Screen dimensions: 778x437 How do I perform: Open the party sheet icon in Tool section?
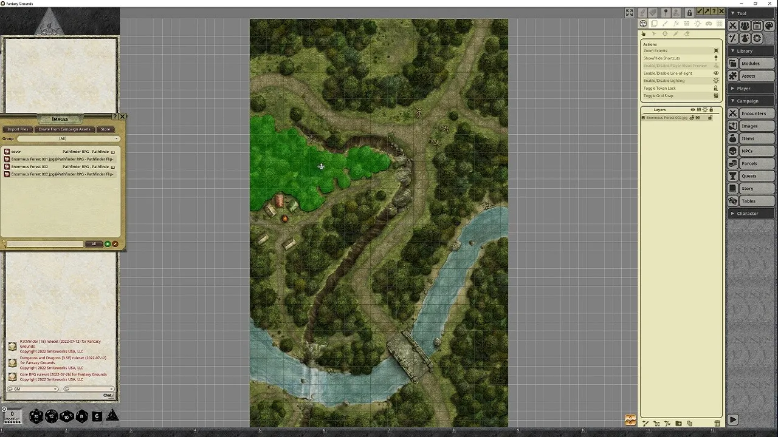[745, 25]
